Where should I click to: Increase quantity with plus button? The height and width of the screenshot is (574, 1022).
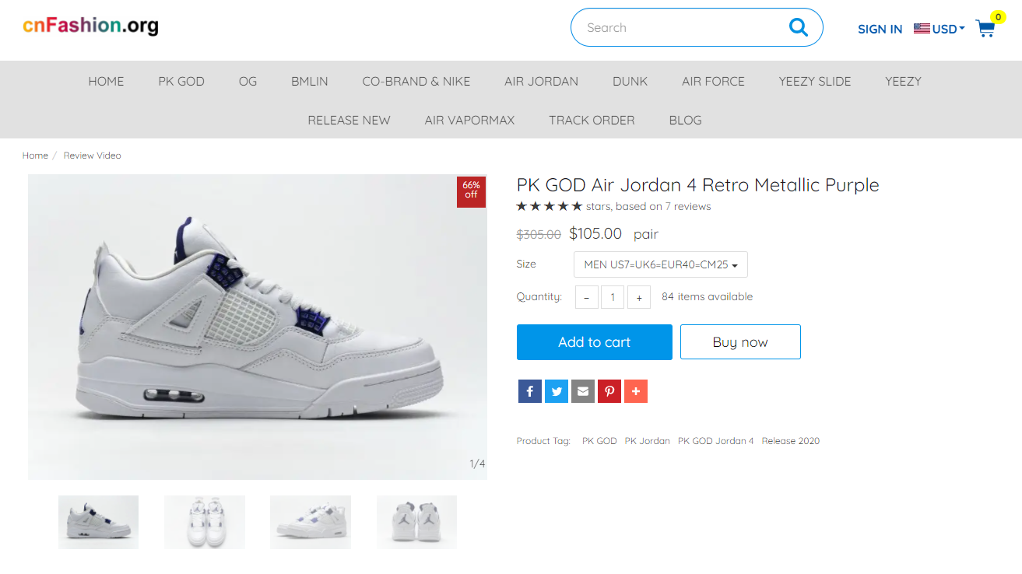tap(639, 297)
